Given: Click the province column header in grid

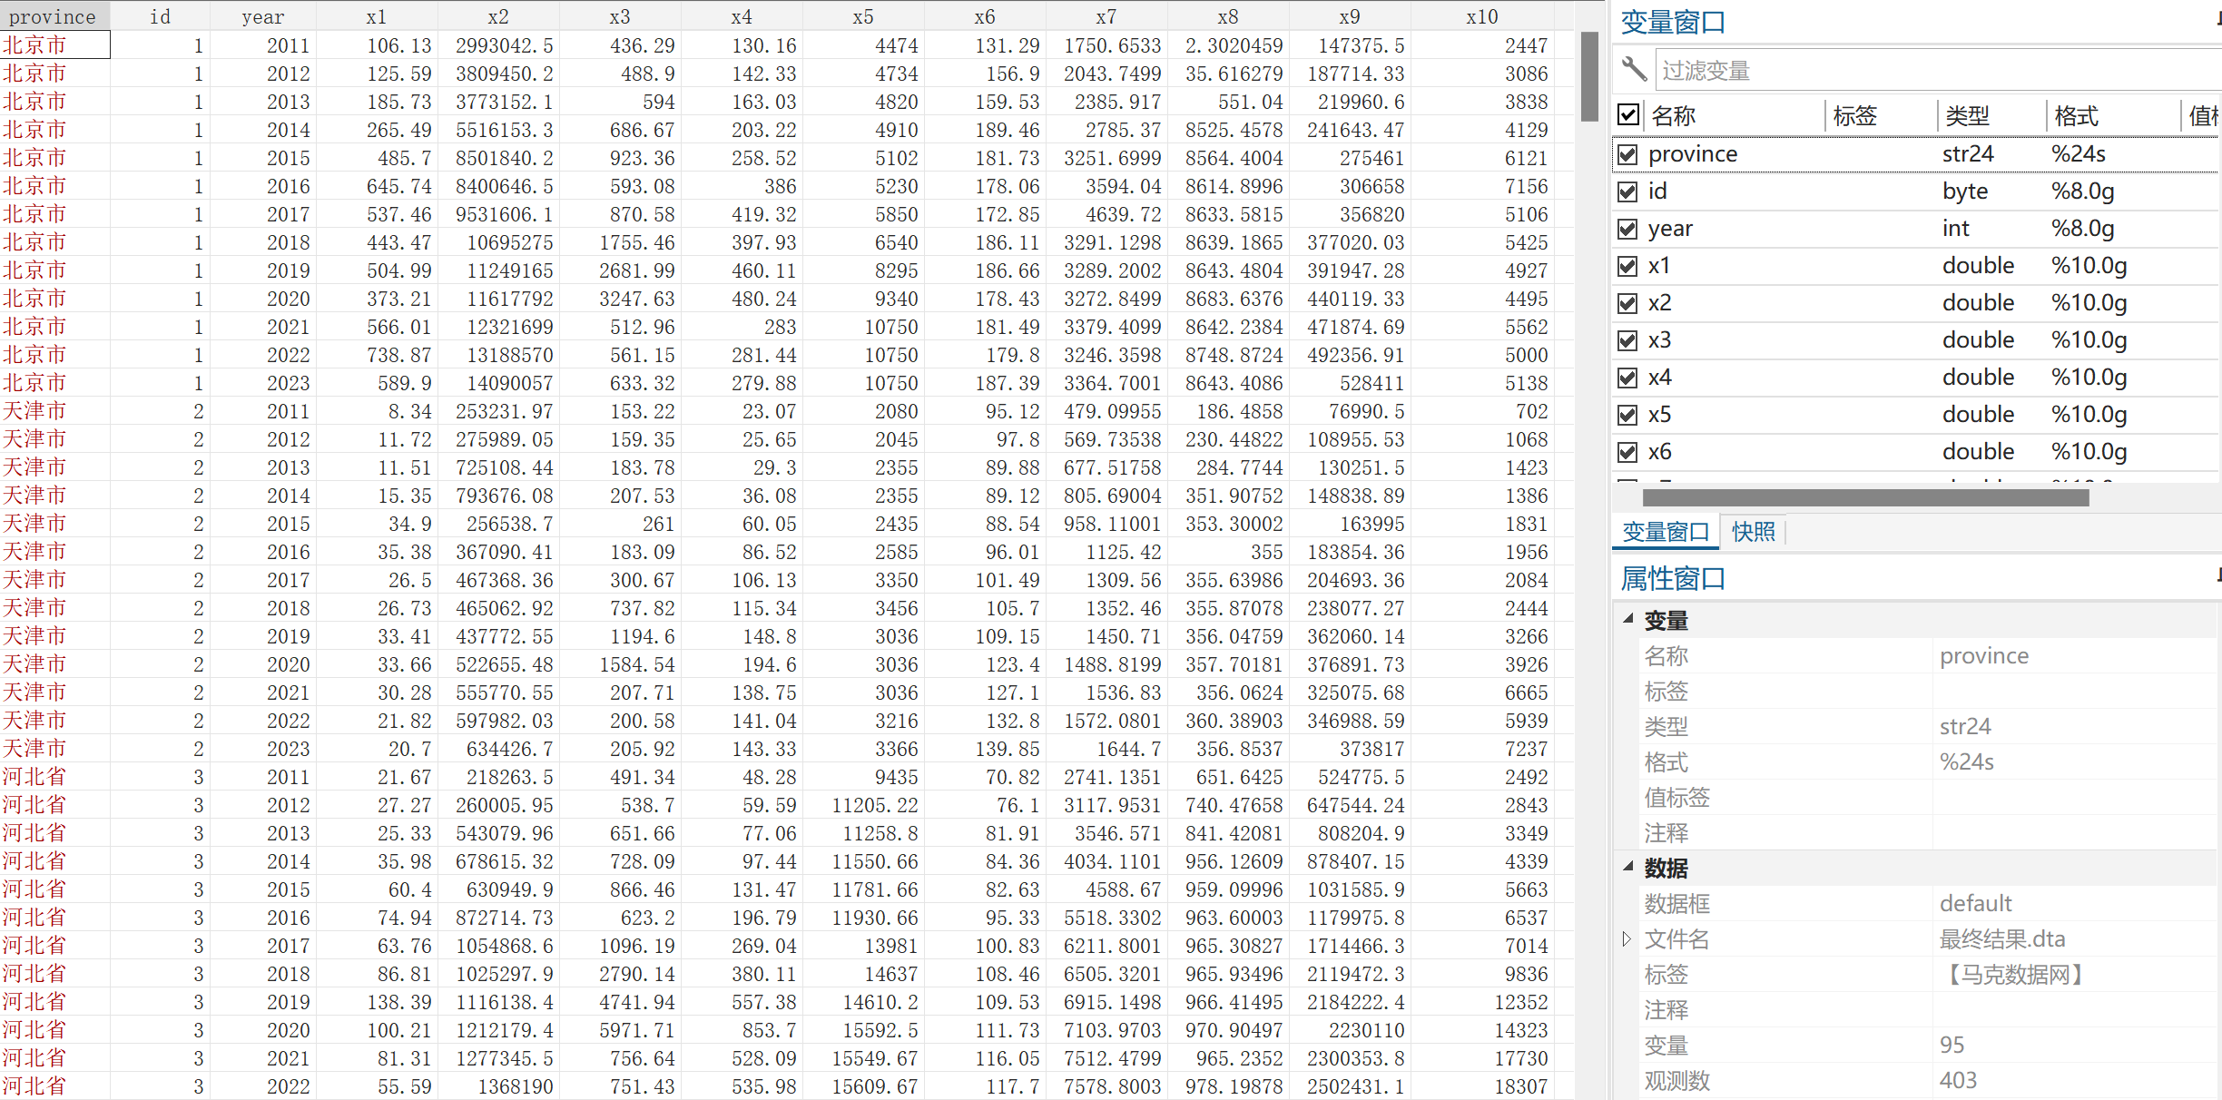Looking at the screenshot, I should [x=53, y=16].
